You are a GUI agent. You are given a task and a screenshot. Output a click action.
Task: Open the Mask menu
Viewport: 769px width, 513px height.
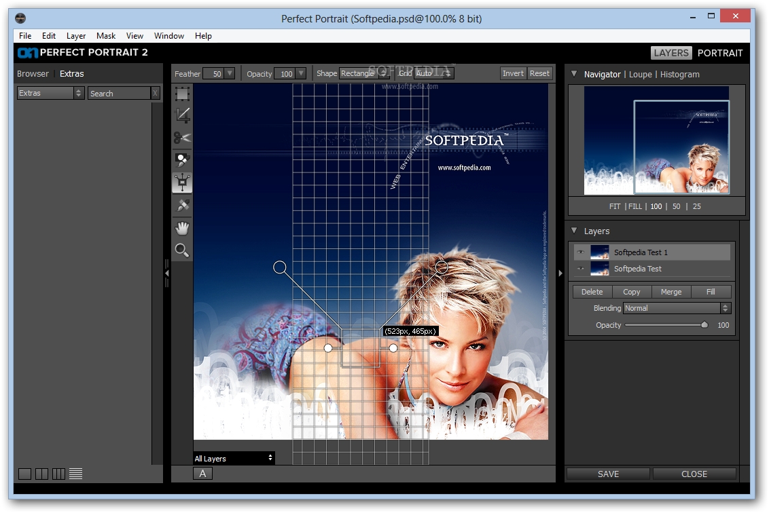click(106, 36)
